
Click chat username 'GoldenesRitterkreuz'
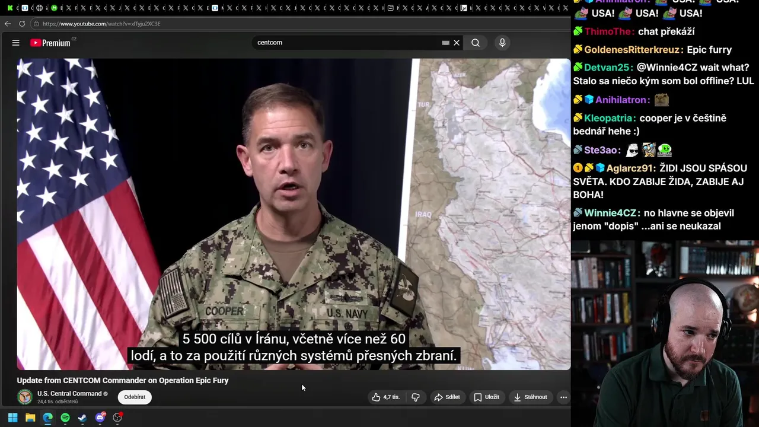[633, 50]
